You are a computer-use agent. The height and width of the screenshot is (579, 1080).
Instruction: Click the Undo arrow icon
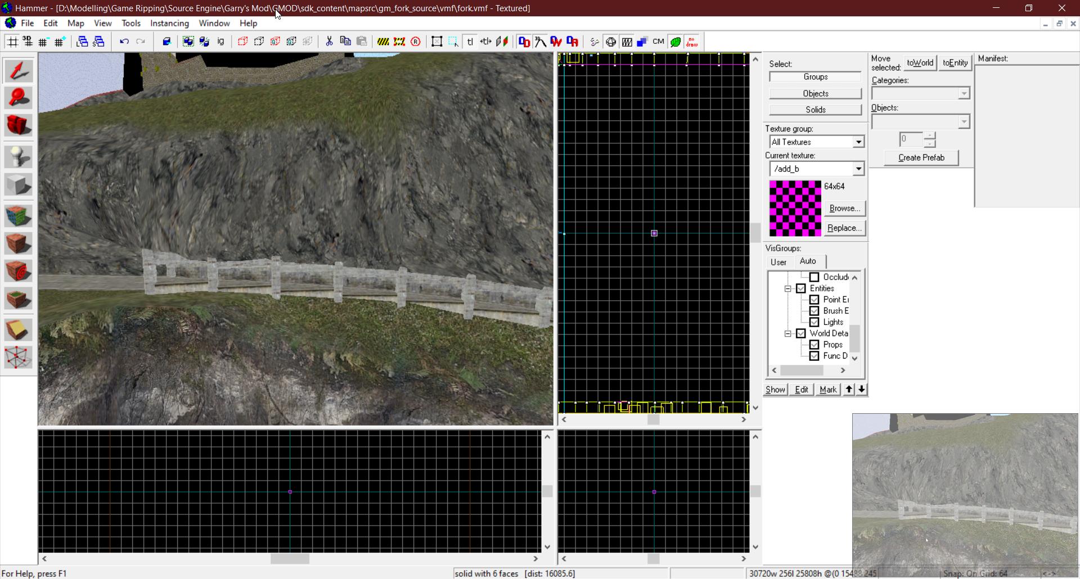click(124, 42)
